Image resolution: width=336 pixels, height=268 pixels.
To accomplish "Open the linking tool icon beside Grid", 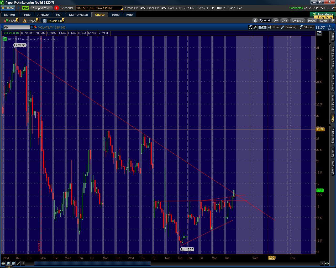I will pos(275,20).
